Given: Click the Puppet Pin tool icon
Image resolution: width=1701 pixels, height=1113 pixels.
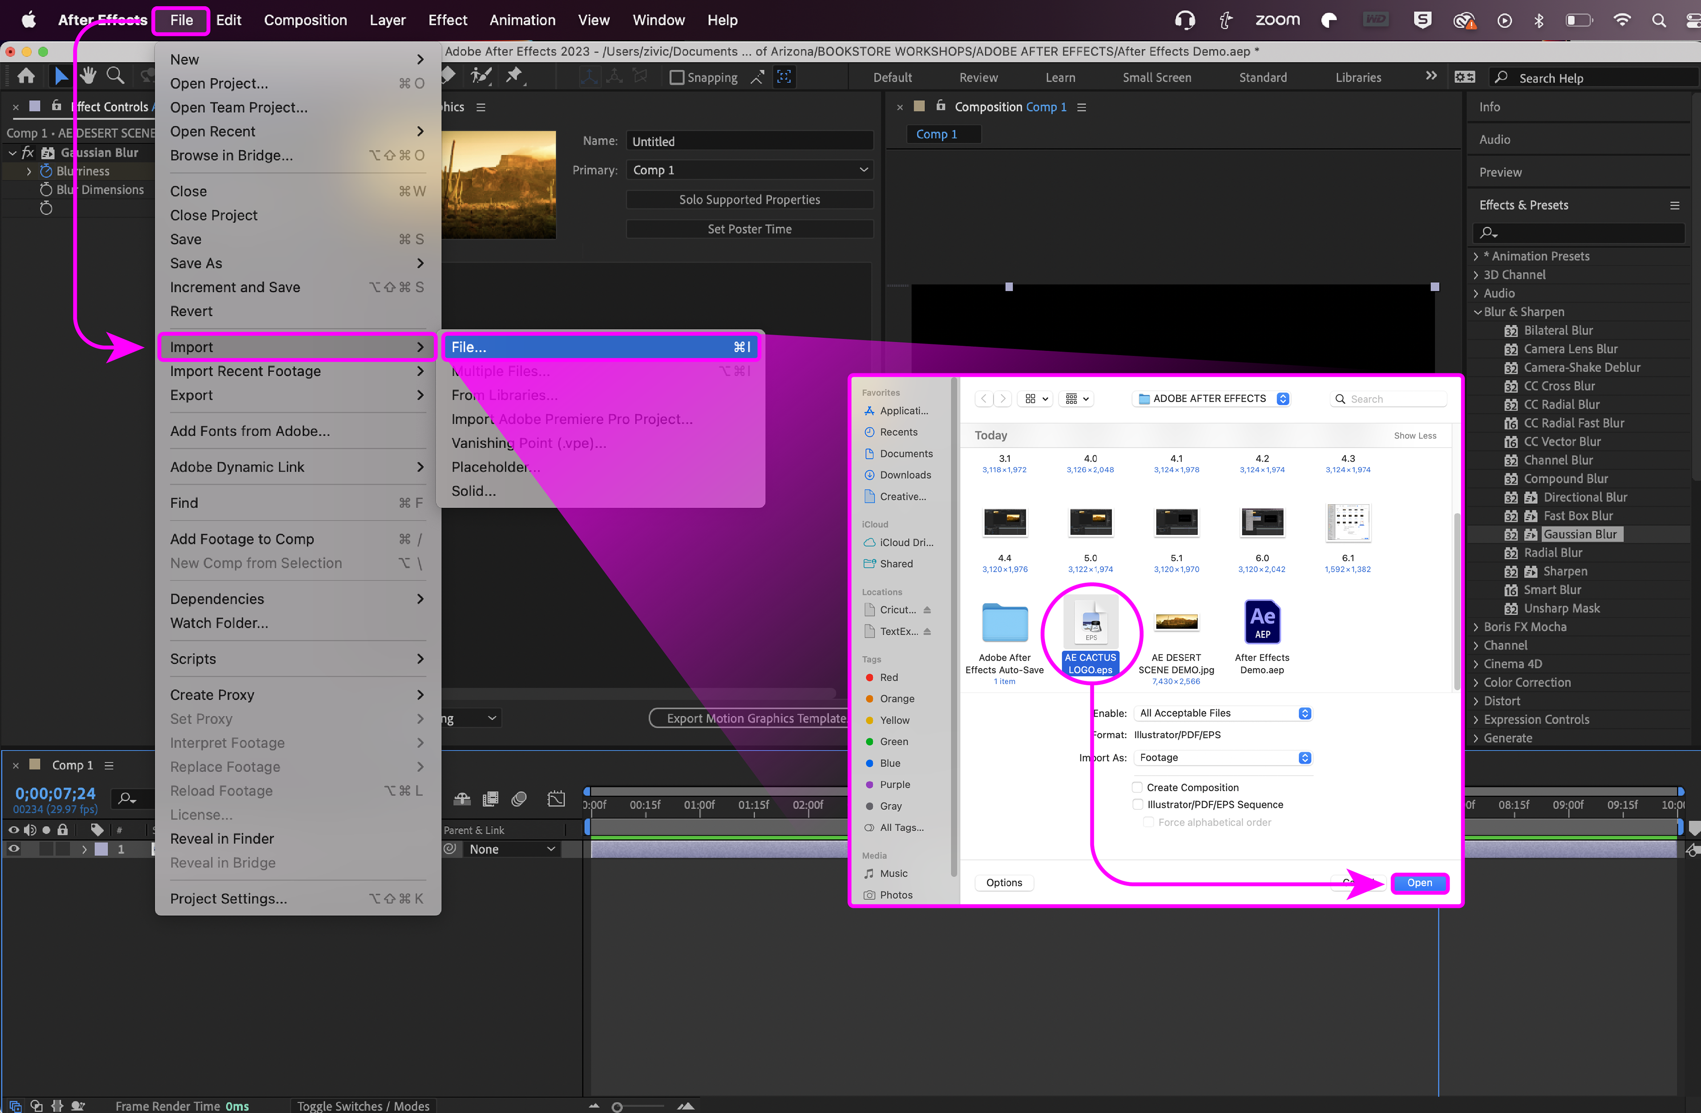Looking at the screenshot, I should (x=514, y=76).
